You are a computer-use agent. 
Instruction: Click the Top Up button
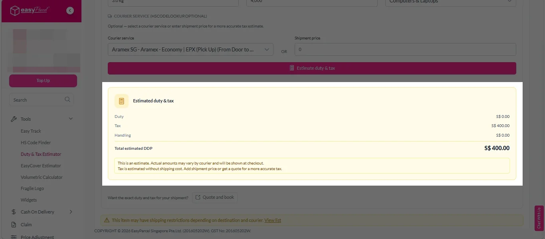point(43,80)
